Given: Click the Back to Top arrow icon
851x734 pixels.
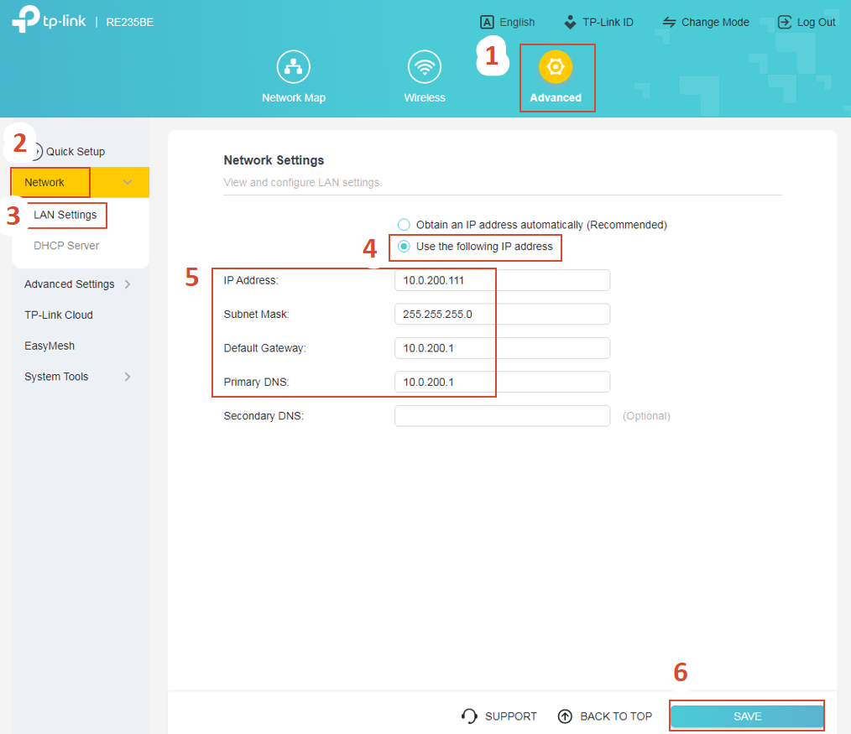Looking at the screenshot, I should coord(565,716).
